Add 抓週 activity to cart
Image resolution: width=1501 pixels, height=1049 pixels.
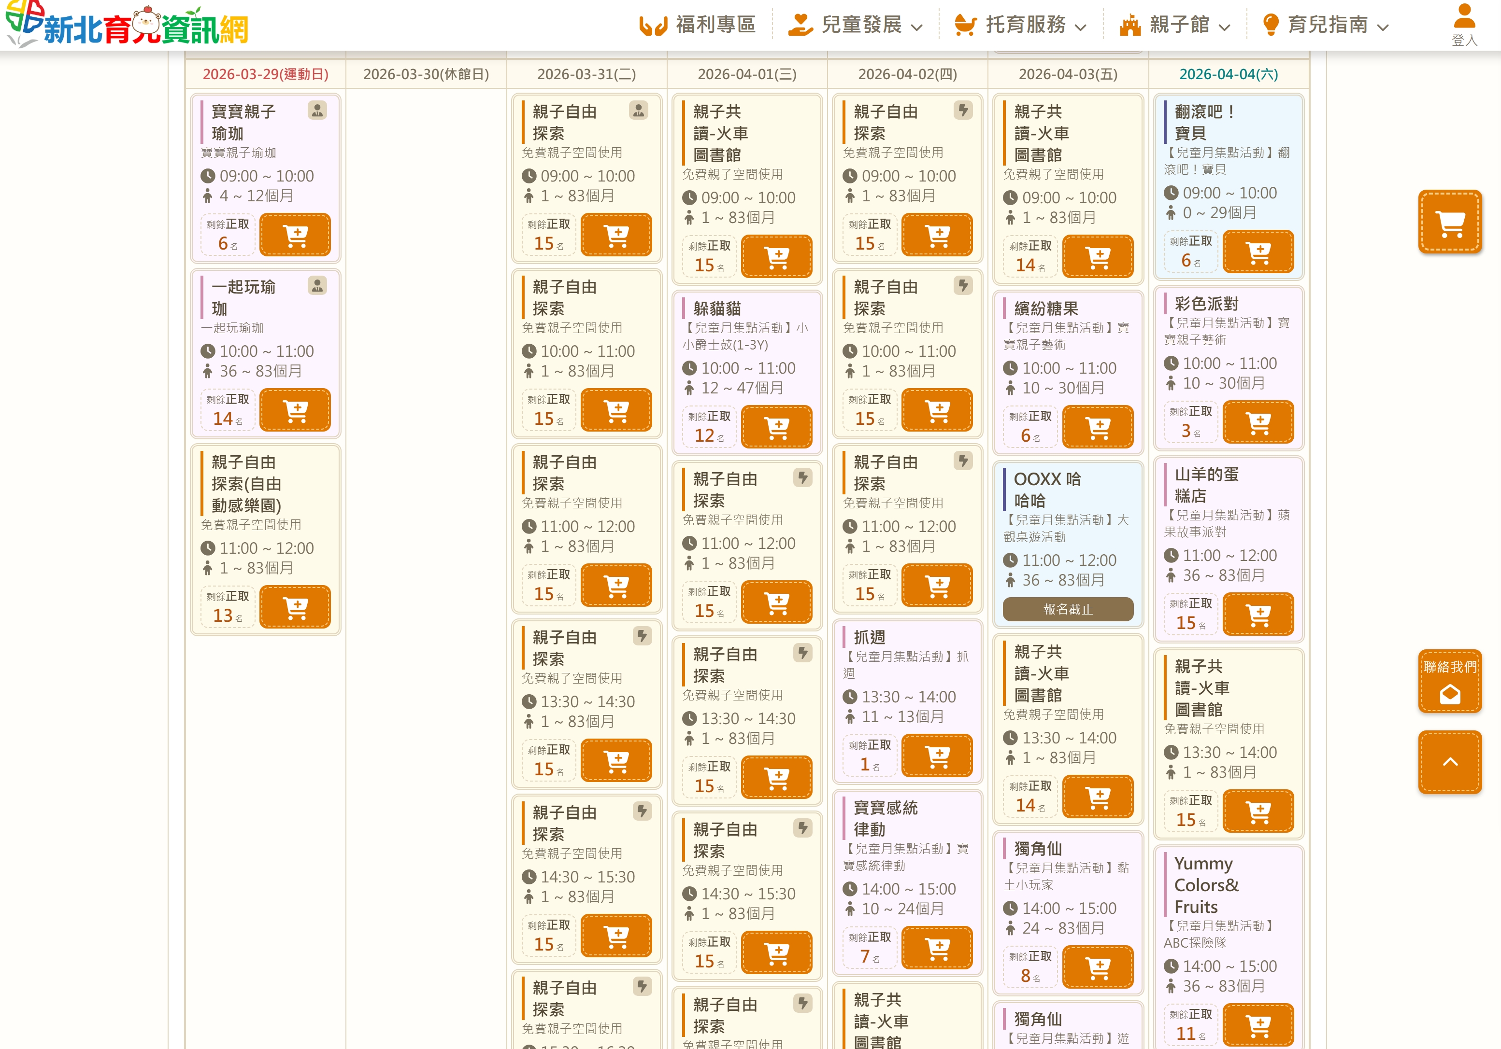937,755
